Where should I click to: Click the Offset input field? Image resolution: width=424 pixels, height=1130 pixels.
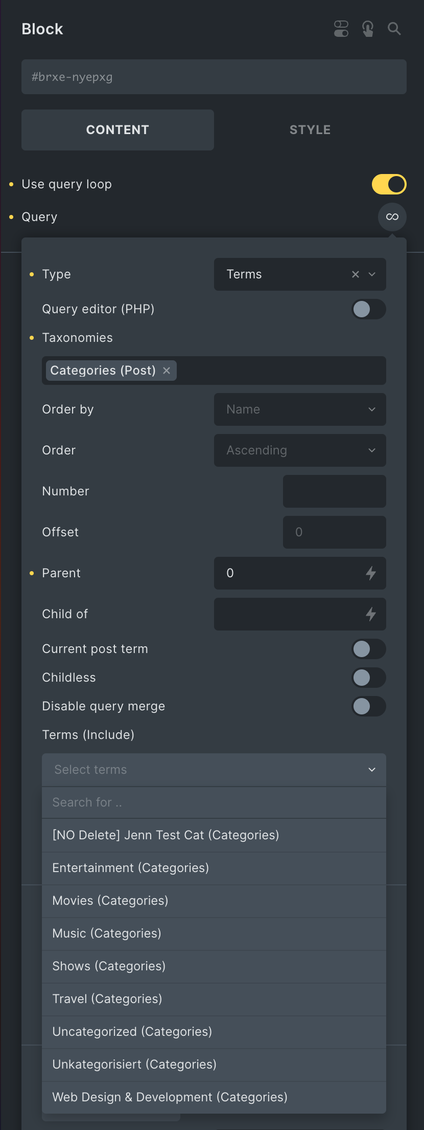point(334,532)
